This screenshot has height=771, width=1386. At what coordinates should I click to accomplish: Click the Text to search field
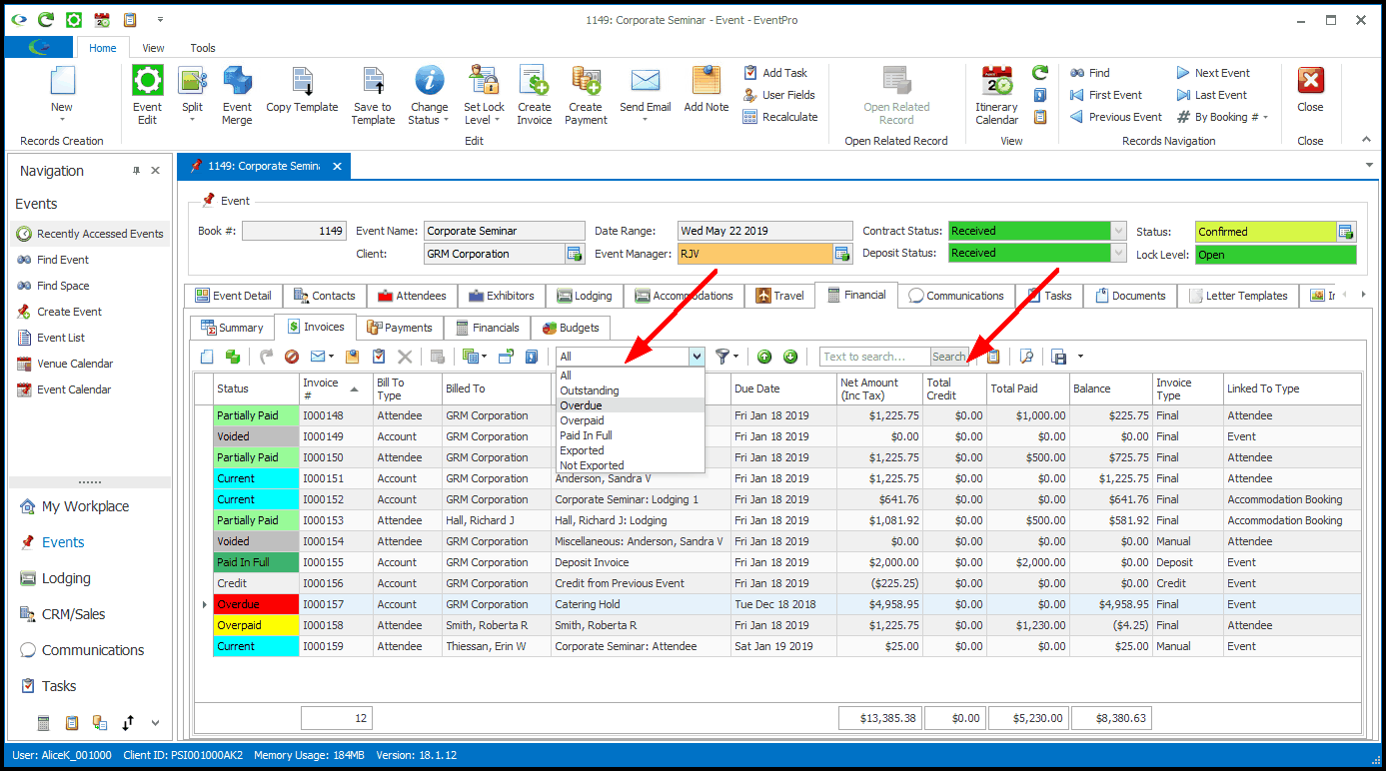874,357
